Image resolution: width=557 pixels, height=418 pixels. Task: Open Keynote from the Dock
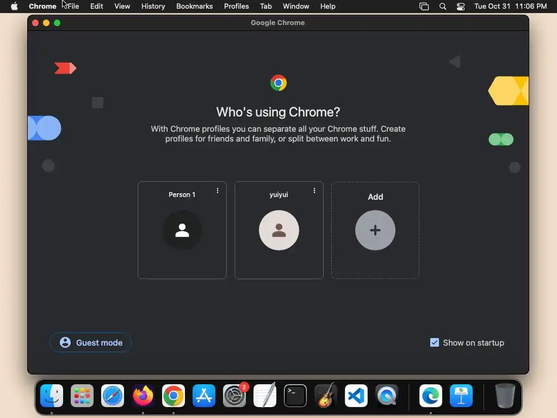point(461,395)
